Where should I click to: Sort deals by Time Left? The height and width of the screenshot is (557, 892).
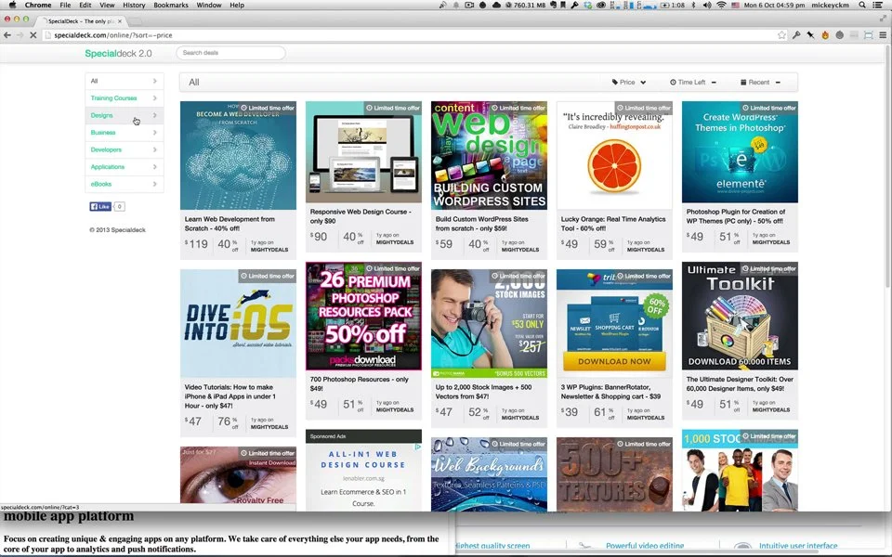[x=693, y=83]
